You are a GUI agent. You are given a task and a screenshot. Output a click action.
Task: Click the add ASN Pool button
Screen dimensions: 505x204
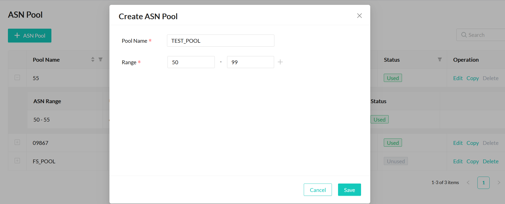(x=30, y=36)
